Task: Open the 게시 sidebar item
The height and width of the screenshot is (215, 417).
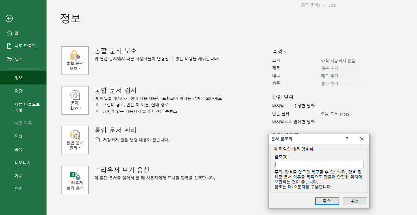Action: [x=23, y=176]
